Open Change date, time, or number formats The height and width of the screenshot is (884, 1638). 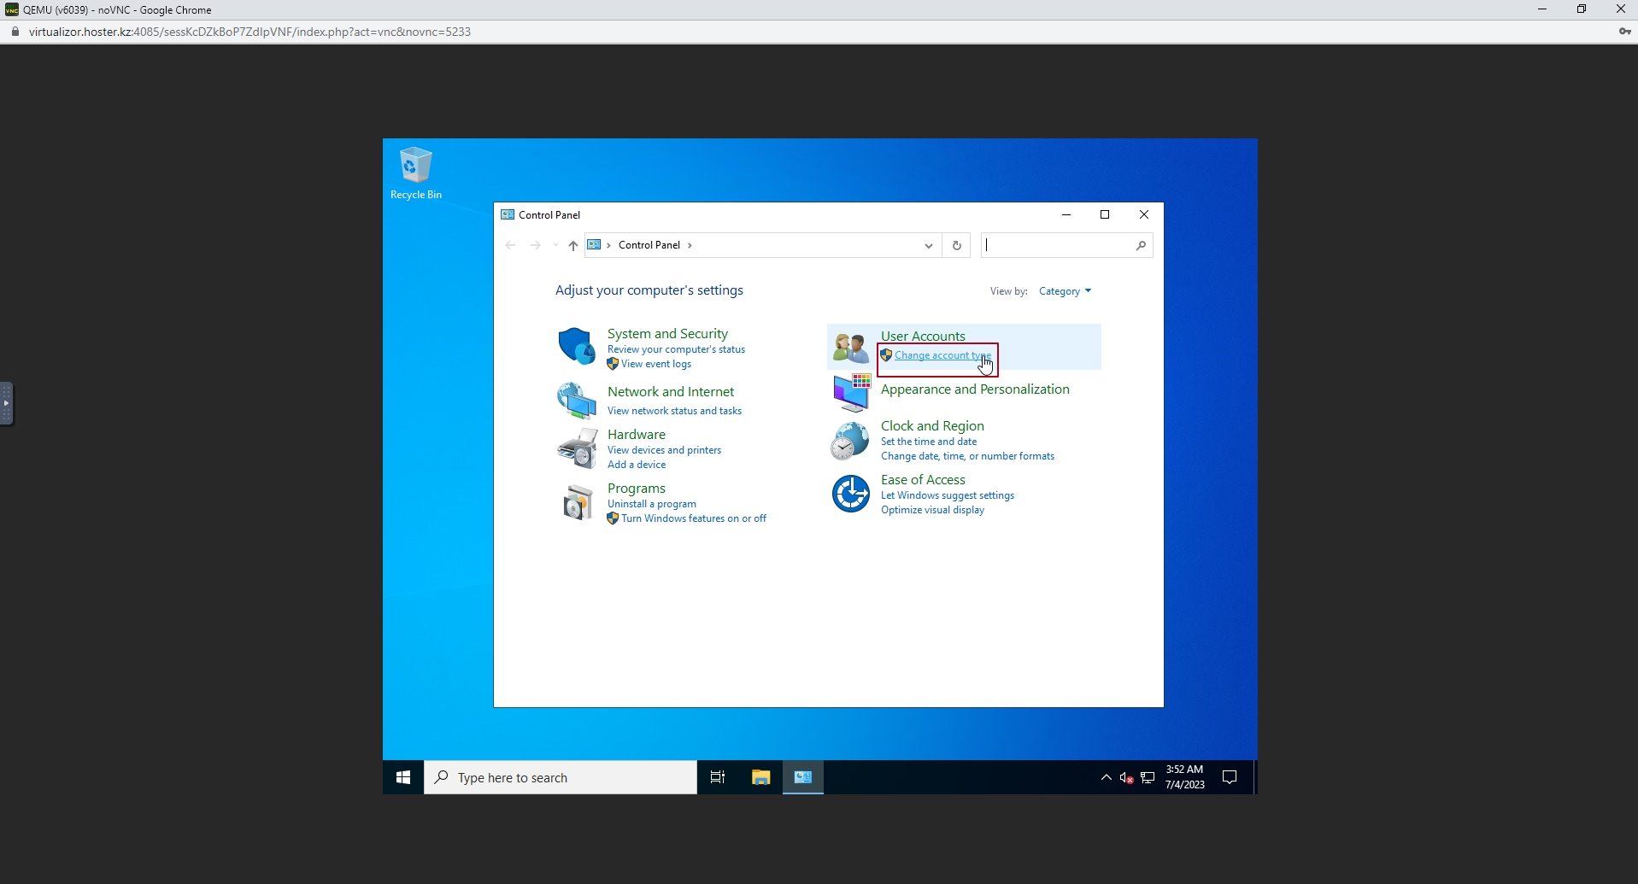tap(967, 456)
